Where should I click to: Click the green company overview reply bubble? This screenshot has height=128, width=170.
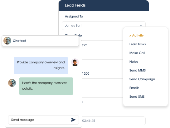(46, 86)
